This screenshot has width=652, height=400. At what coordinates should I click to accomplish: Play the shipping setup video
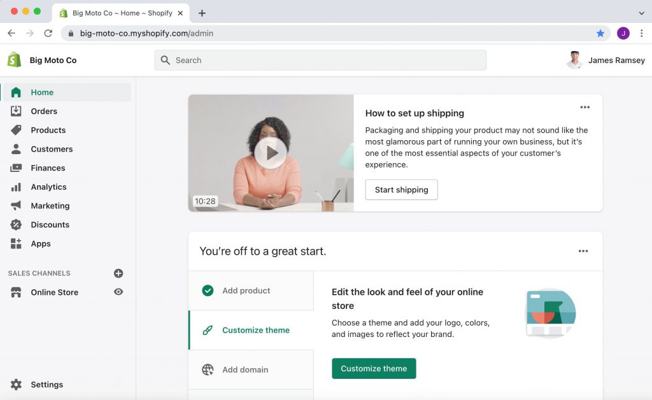point(271,153)
